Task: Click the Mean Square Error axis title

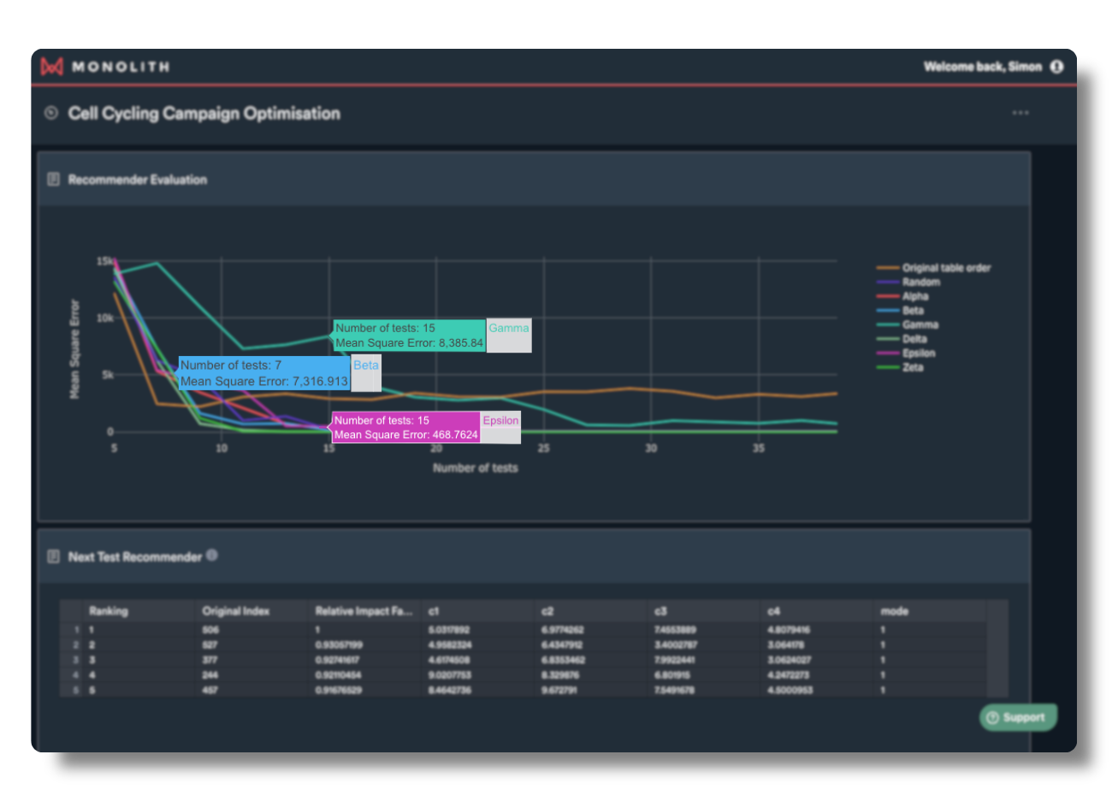Action: (x=74, y=348)
